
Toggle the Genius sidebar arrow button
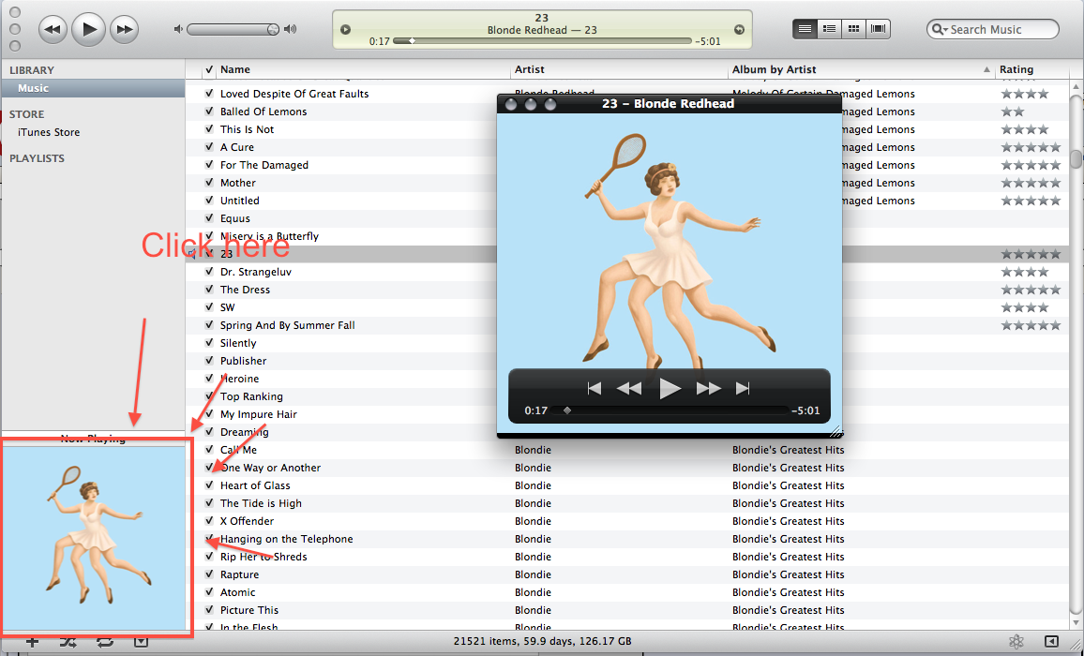1051,642
